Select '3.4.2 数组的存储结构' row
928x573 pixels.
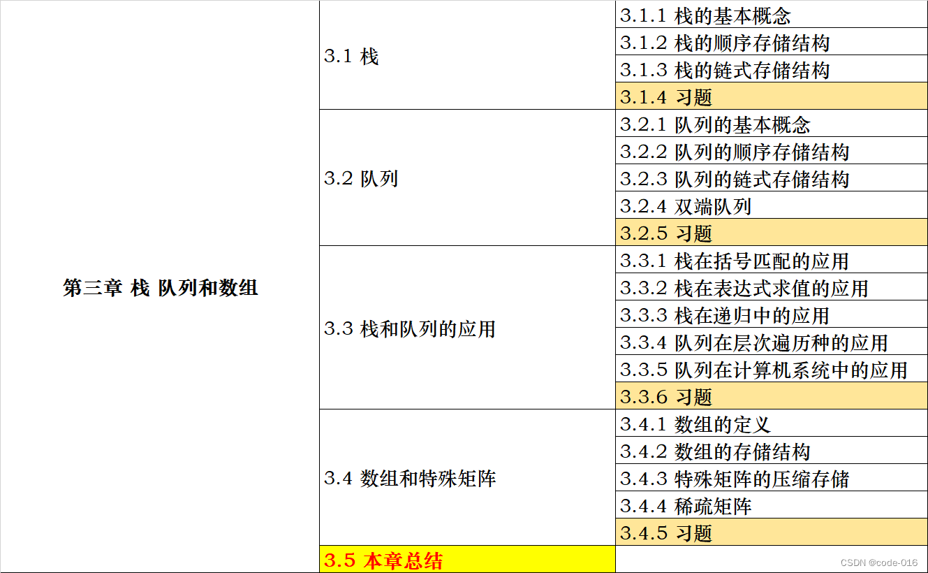(772, 451)
